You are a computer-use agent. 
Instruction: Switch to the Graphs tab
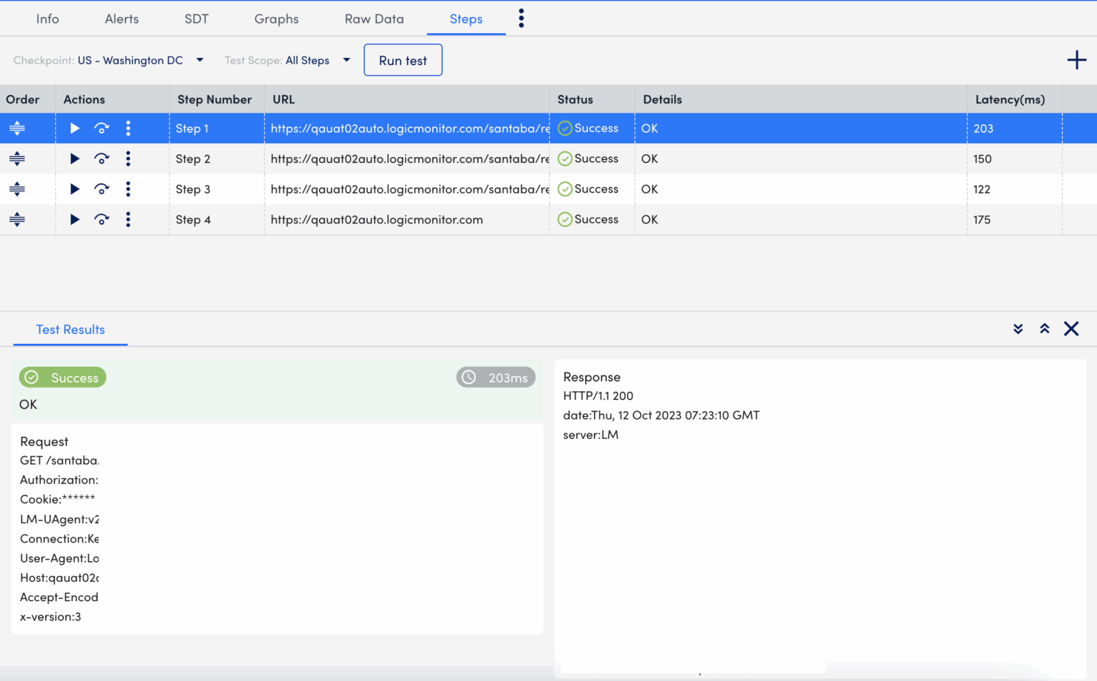pyautogui.click(x=276, y=19)
